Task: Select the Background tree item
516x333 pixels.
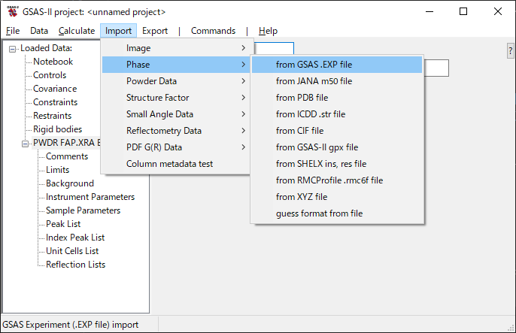Action: (x=70, y=183)
